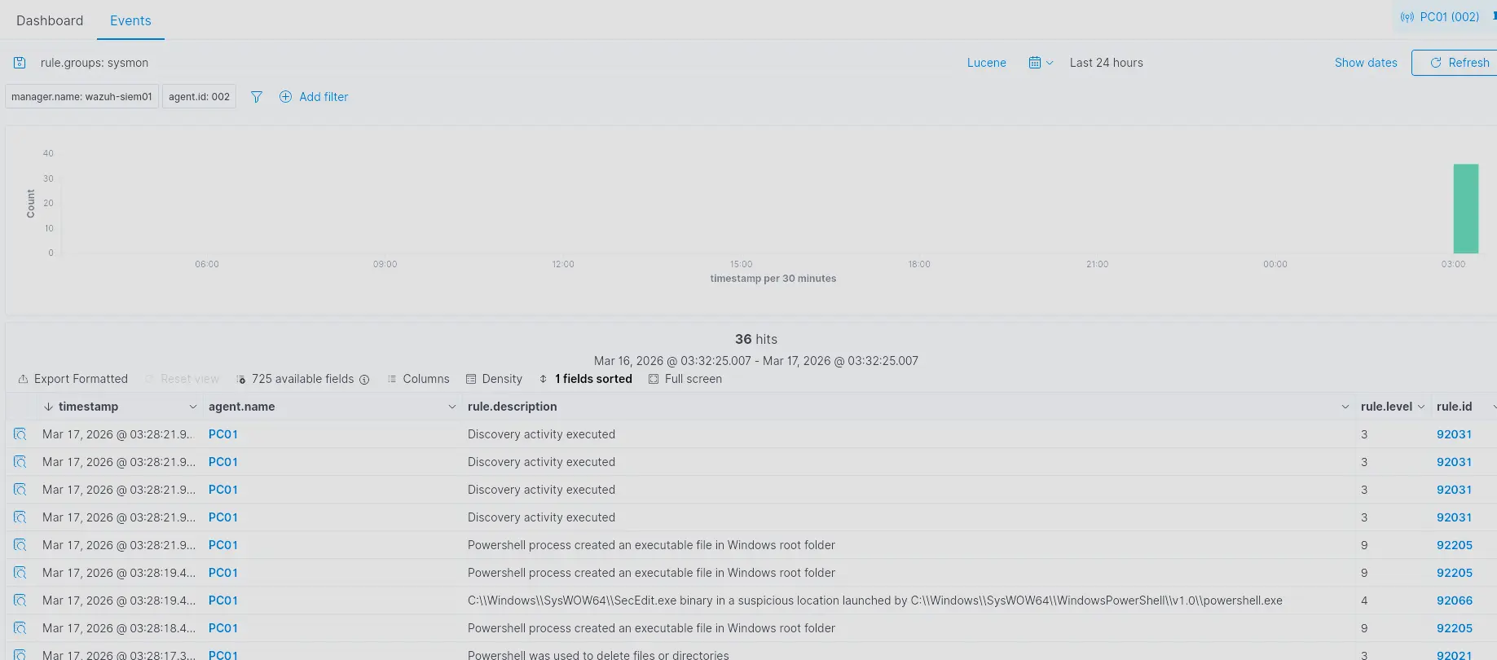Screen dimensions: 1497x660
Task: Open the rule.description column dropdown chevron
Action: [x=1345, y=407]
